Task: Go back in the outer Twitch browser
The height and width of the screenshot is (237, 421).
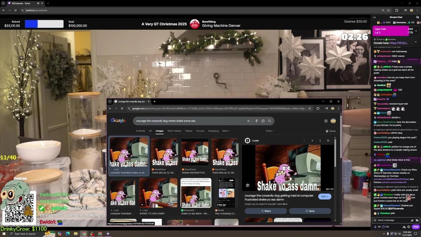Action: click(4, 10)
